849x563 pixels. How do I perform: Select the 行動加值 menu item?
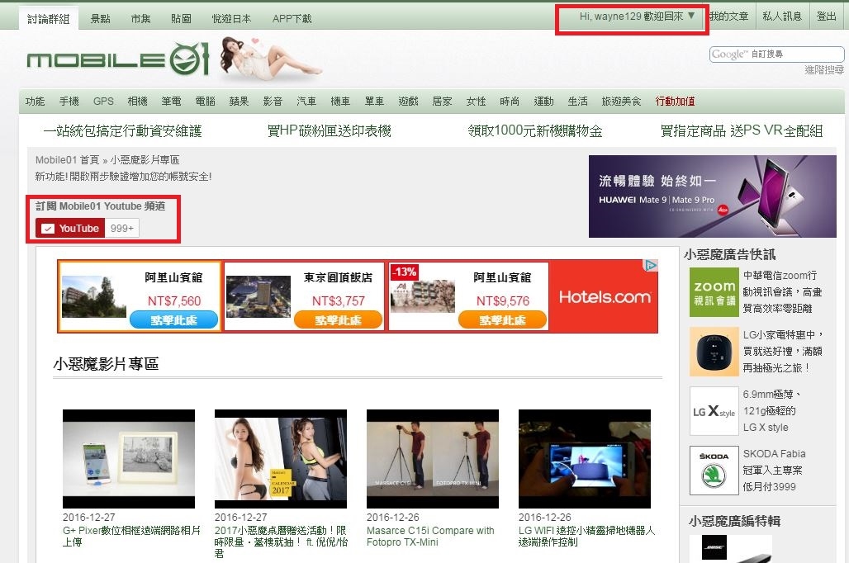(x=676, y=102)
